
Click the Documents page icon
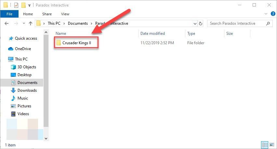pos(13,83)
